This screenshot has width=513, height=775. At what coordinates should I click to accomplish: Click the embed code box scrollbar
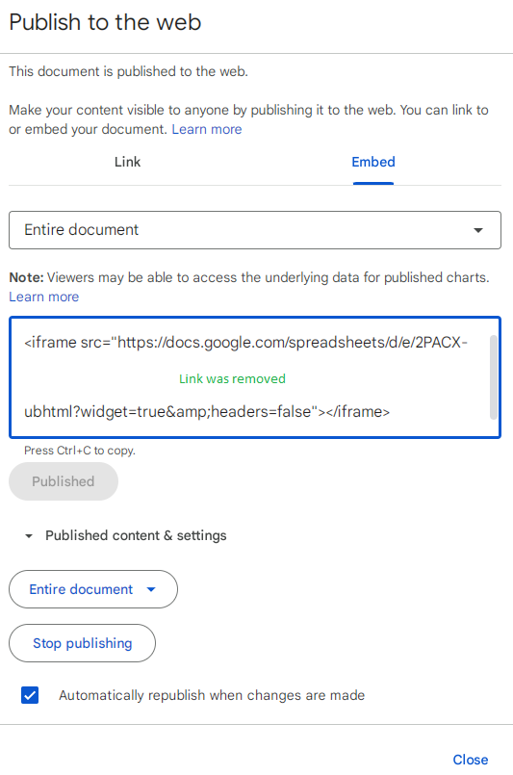(x=493, y=377)
